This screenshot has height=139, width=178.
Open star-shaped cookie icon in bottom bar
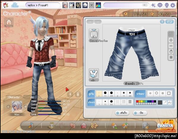[x=94, y=125]
